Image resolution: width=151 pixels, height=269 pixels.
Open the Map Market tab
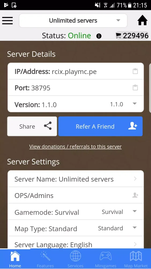(x=136, y=259)
